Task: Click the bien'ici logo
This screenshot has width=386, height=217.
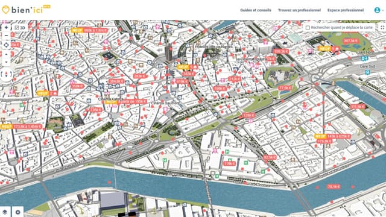Action: 25,10
